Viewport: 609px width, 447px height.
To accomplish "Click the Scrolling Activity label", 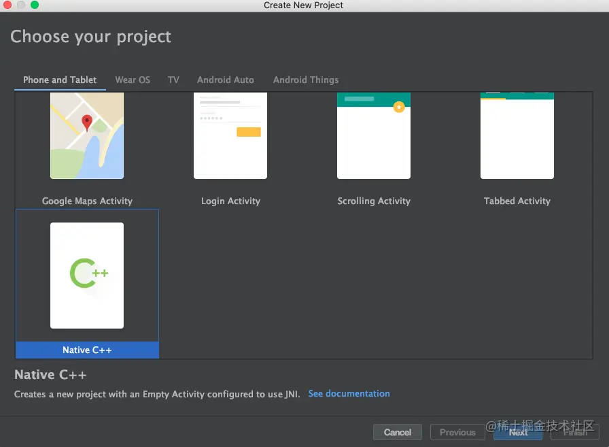I will pos(374,201).
